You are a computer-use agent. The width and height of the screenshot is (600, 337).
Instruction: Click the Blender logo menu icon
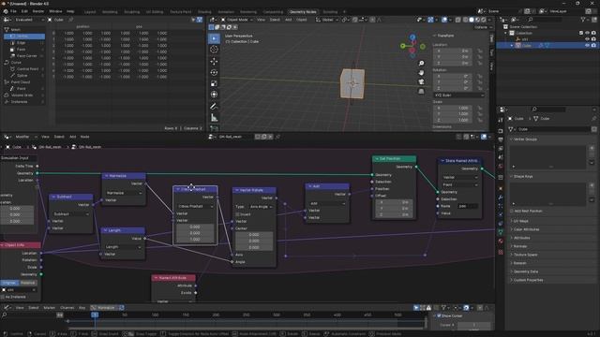(x=6, y=11)
